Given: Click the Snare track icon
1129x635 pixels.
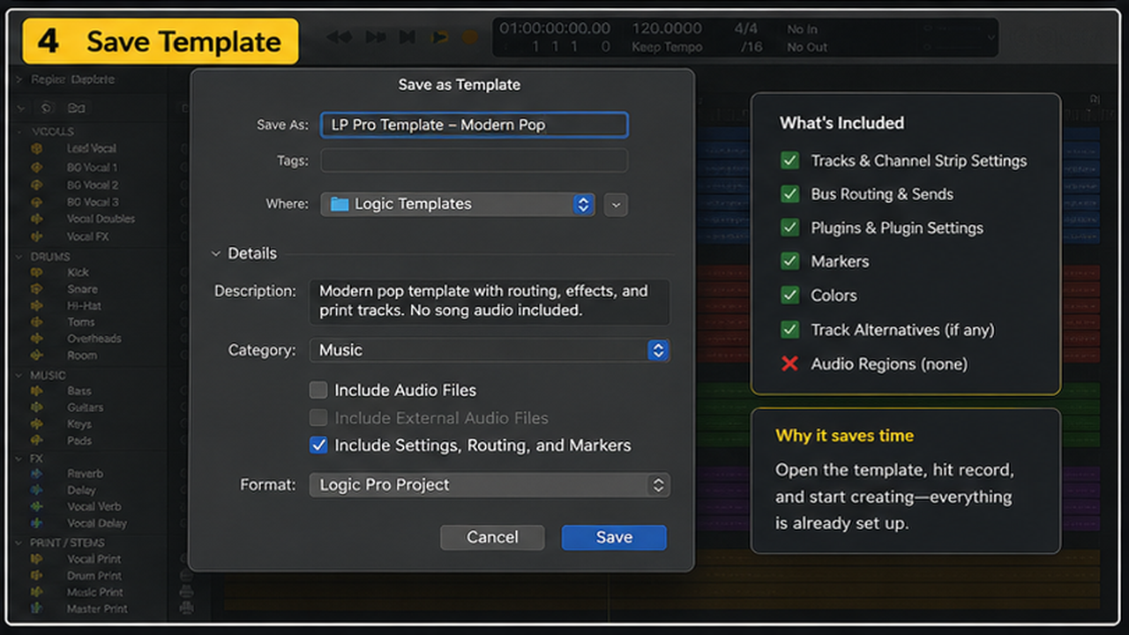Looking at the screenshot, I should click(37, 289).
